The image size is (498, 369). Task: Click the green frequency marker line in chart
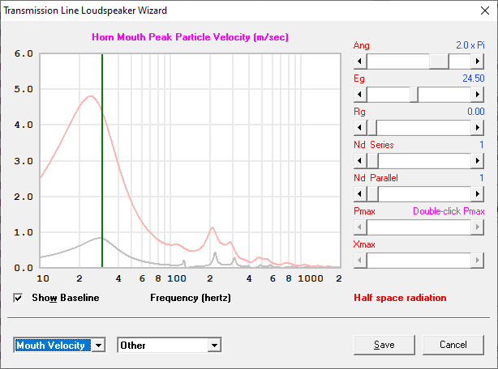102,160
